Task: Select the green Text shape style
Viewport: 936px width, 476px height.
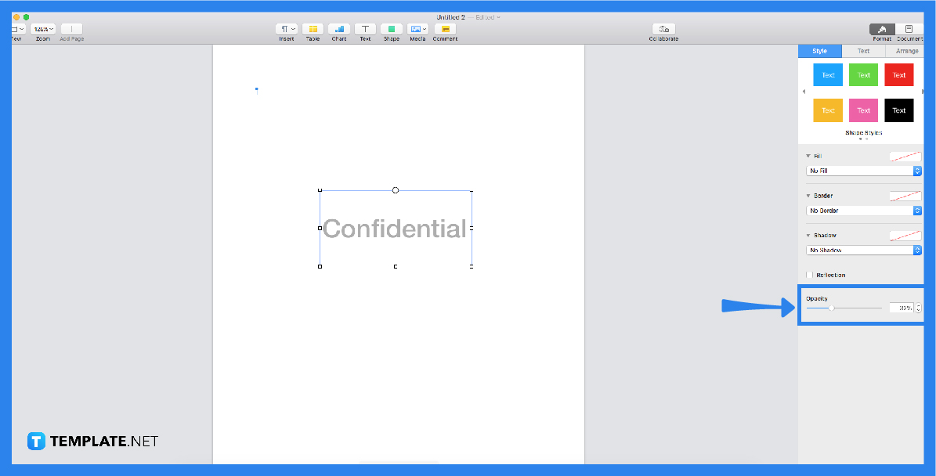Action: coord(862,74)
